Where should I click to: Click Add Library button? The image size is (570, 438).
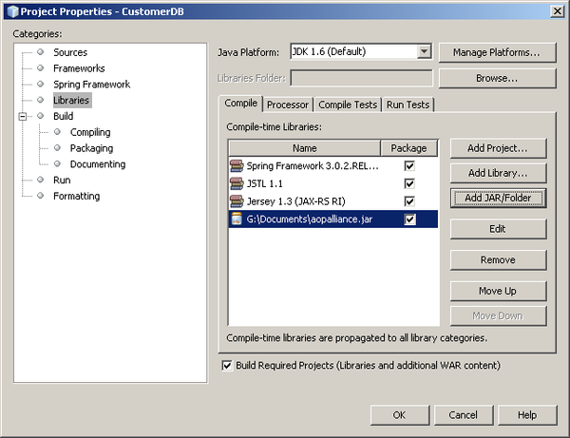pos(498,173)
